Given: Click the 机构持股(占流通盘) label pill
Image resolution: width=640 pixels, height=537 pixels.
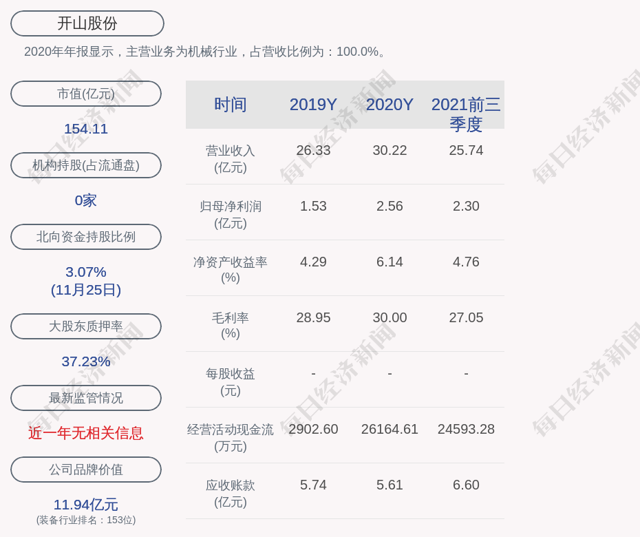Looking at the screenshot, I should click(86, 165).
